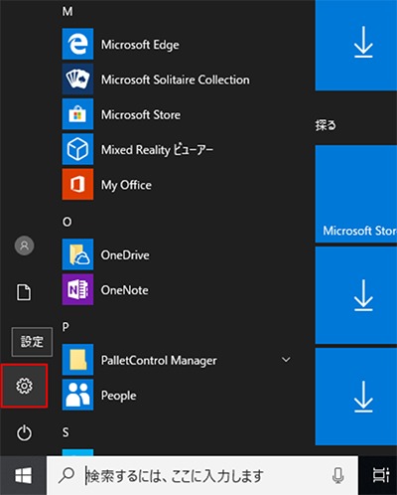Select the letter M group header
397x495 pixels.
pos(67,12)
